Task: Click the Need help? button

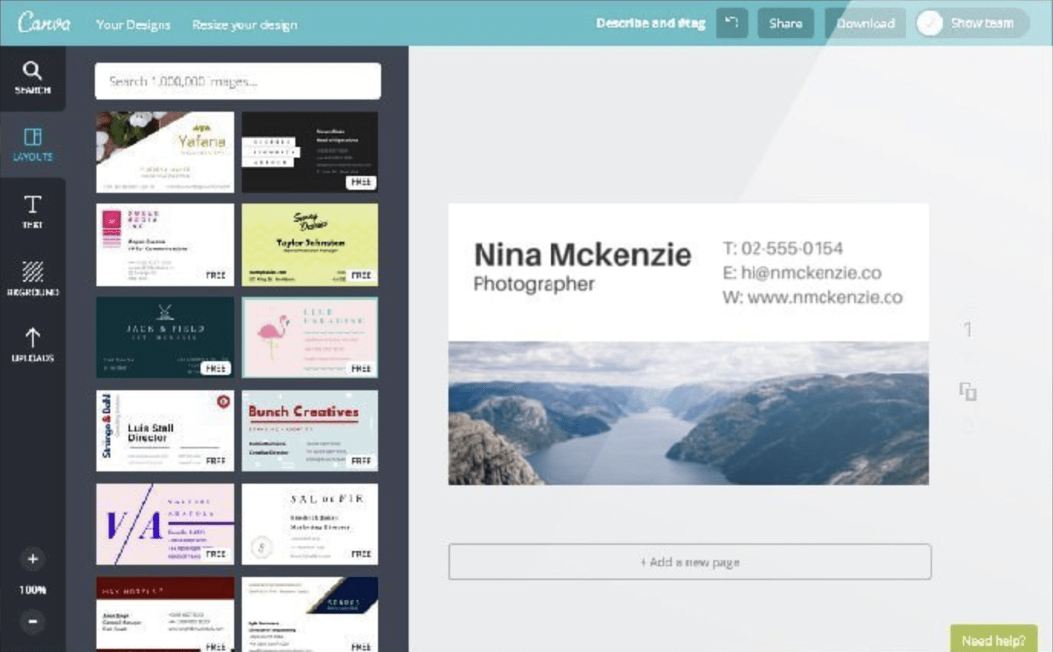Action: point(993,640)
